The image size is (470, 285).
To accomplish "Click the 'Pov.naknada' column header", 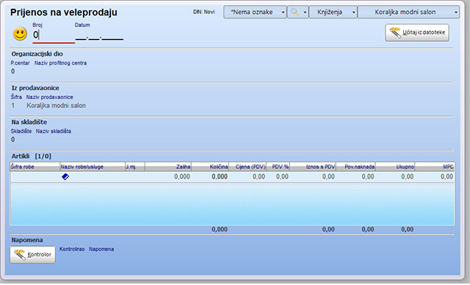I will pyautogui.click(x=355, y=167).
